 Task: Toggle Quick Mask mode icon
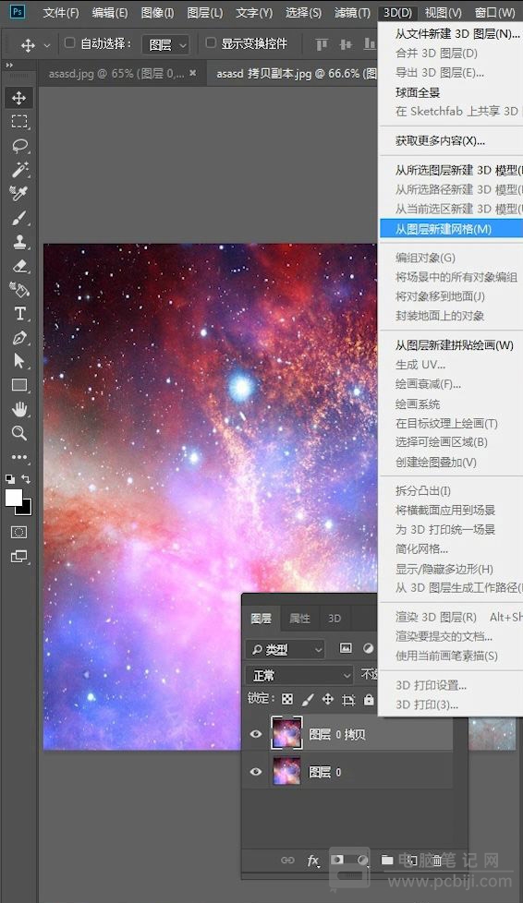click(19, 532)
